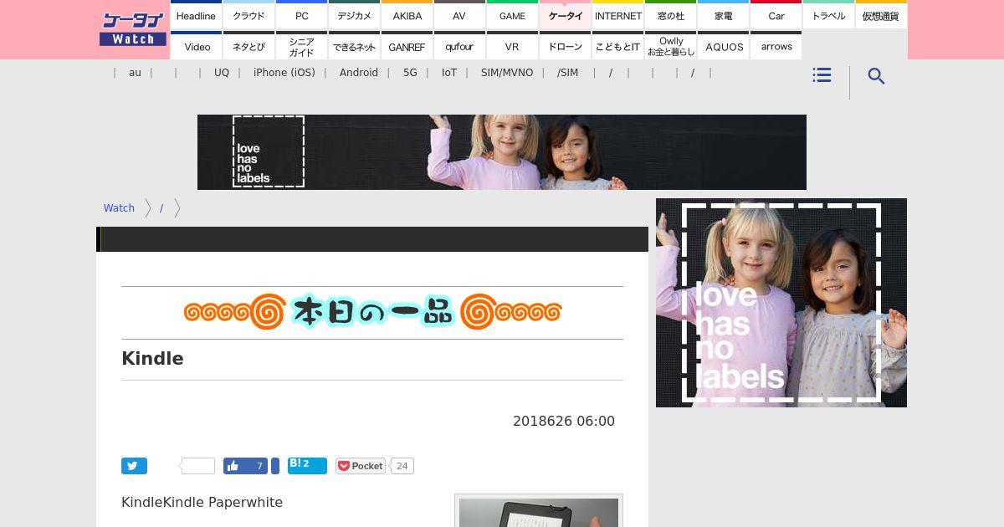Switch to the ドローン tab

coord(565,45)
